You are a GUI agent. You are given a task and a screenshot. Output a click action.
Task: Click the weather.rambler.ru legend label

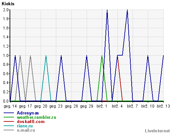tap(36, 117)
